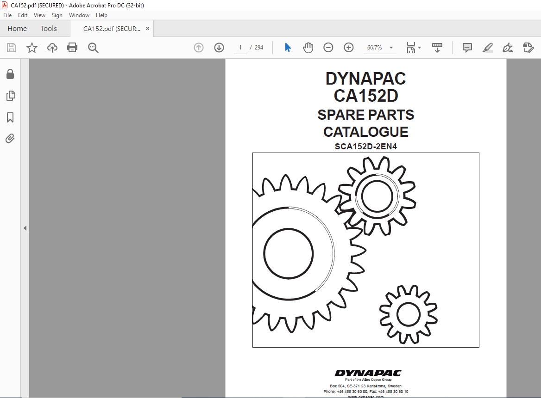Click the Fit page width icon
The width and height of the screenshot is (541, 398).
[411, 48]
